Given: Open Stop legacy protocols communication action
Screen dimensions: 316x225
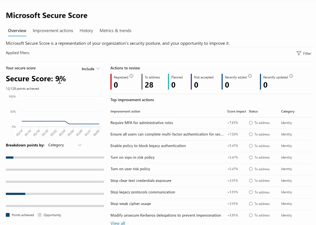Looking at the screenshot, I should pos(143,192).
